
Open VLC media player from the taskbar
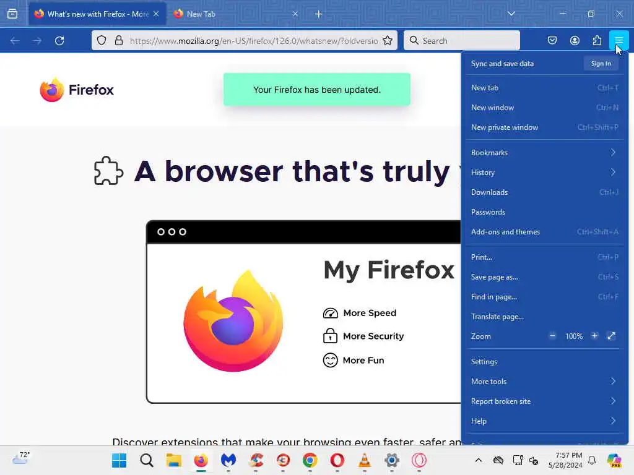pyautogui.click(x=365, y=460)
